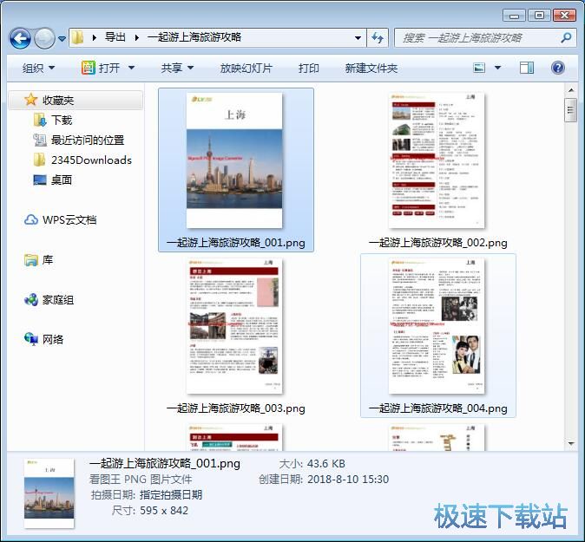Click the 下载 folder icon
Image resolution: width=585 pixels, height=542 pixels.
tap(40, 120)
